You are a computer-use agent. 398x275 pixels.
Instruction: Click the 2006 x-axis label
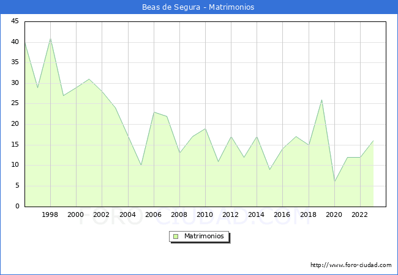pyautogui.click(x=153, y=215)
